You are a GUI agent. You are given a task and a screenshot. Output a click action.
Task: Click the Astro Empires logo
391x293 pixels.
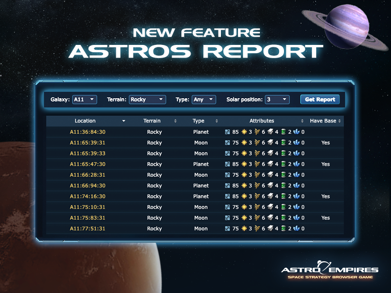(330, 270)
